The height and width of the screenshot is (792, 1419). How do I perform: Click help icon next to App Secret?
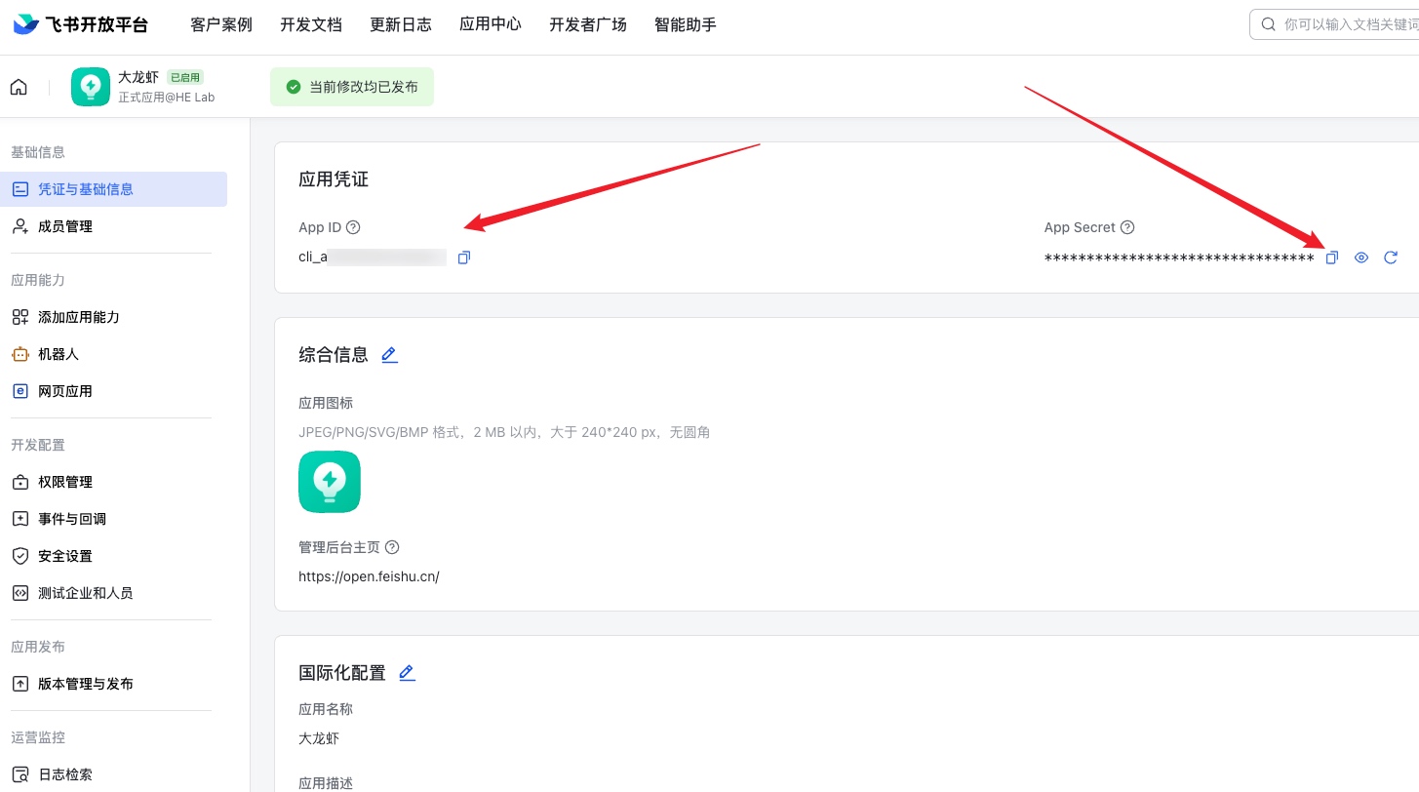coord(1127,227)
